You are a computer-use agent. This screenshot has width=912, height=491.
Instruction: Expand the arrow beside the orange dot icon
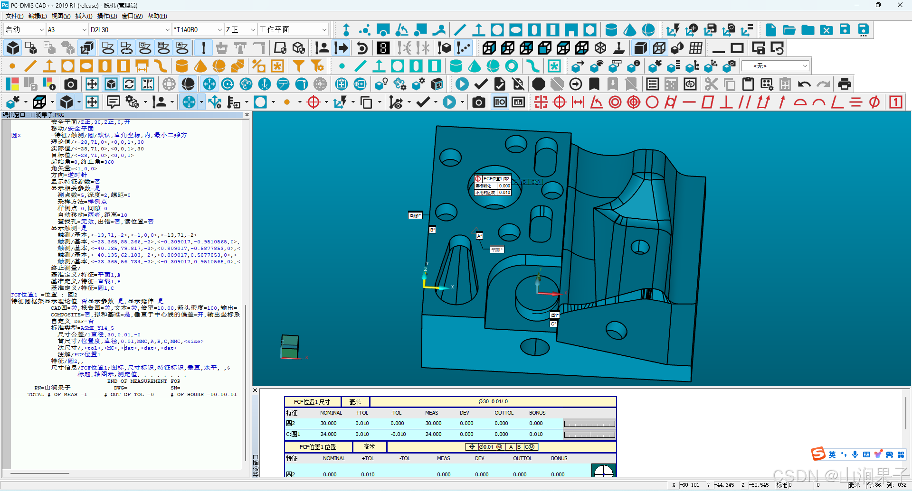300,102
